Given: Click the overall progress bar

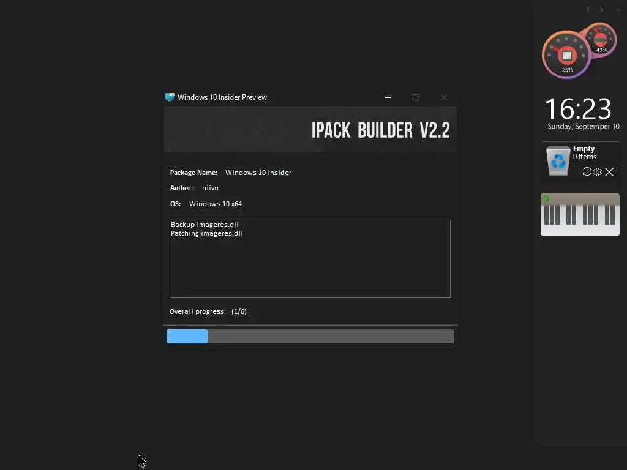Looking at the screenshot, I should tap(310, 336).
